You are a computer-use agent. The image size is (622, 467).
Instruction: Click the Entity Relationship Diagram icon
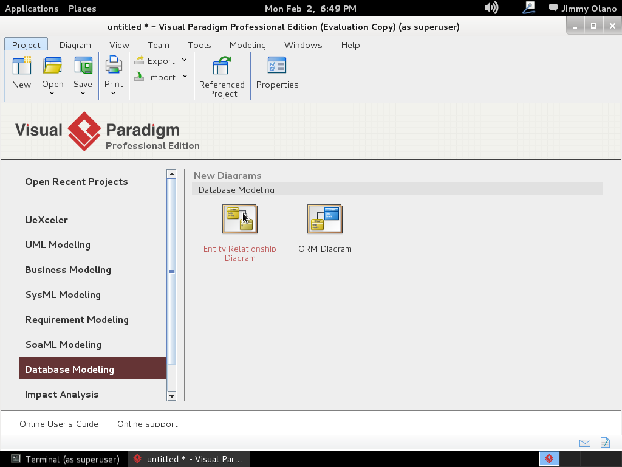click(x=240, y=219)
